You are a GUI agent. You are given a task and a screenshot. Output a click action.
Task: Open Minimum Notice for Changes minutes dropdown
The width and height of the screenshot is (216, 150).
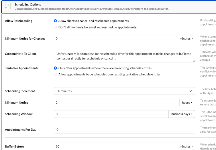(x=186, y=39)
